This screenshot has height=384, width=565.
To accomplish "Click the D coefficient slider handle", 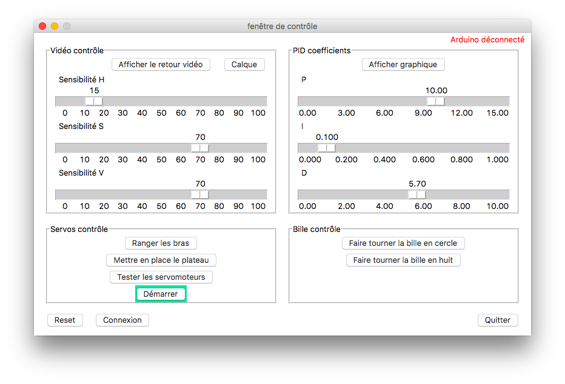I will [x=416, y=195].
